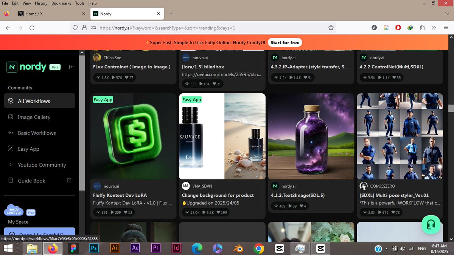Select All Workflows in sidebar
The image size is (454, 255).
pos(40,101)
